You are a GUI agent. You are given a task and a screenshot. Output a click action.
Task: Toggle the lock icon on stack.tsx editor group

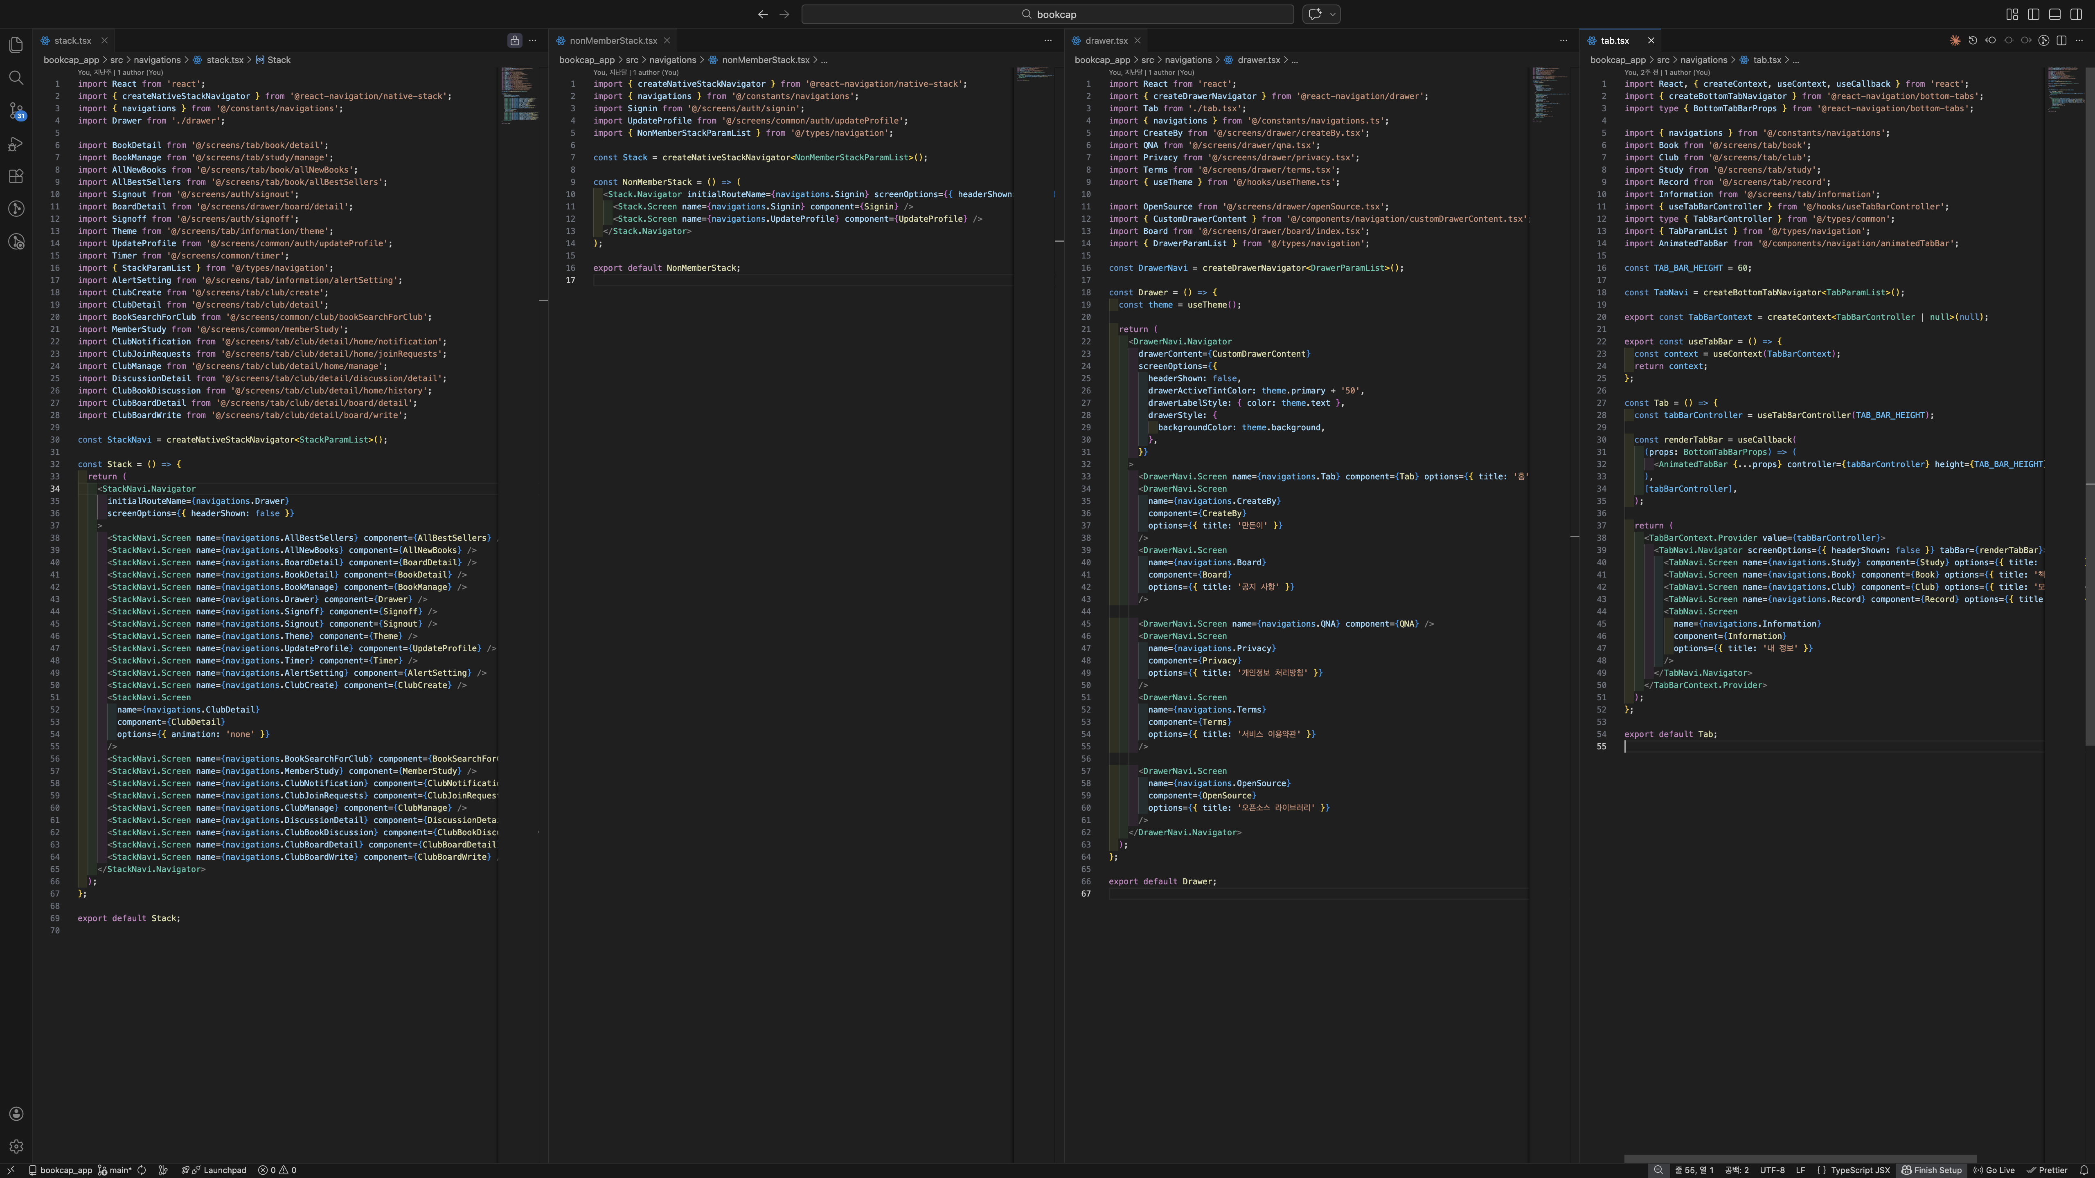pyautogui.click(x=515, y=40)
